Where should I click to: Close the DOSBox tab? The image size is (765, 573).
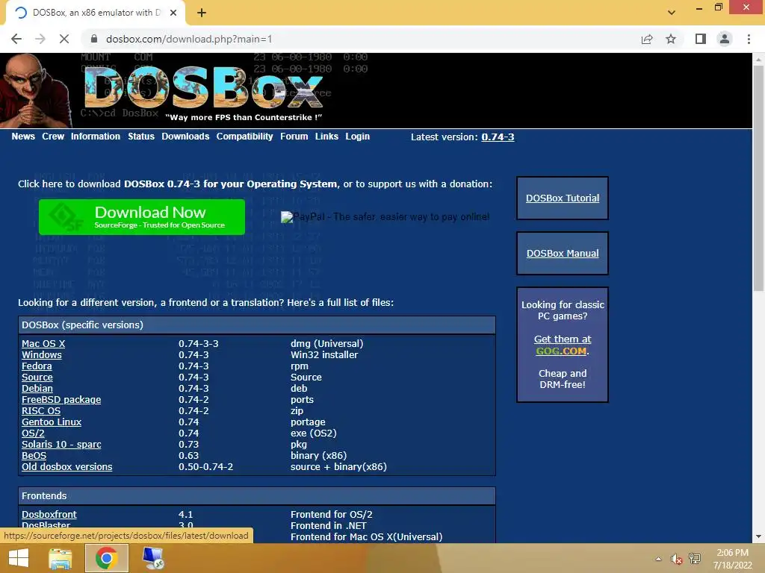(x=173, y=13)
